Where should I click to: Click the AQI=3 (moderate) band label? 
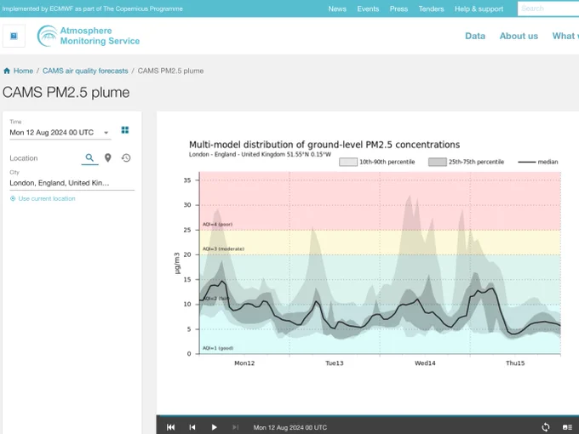(223, 249)
